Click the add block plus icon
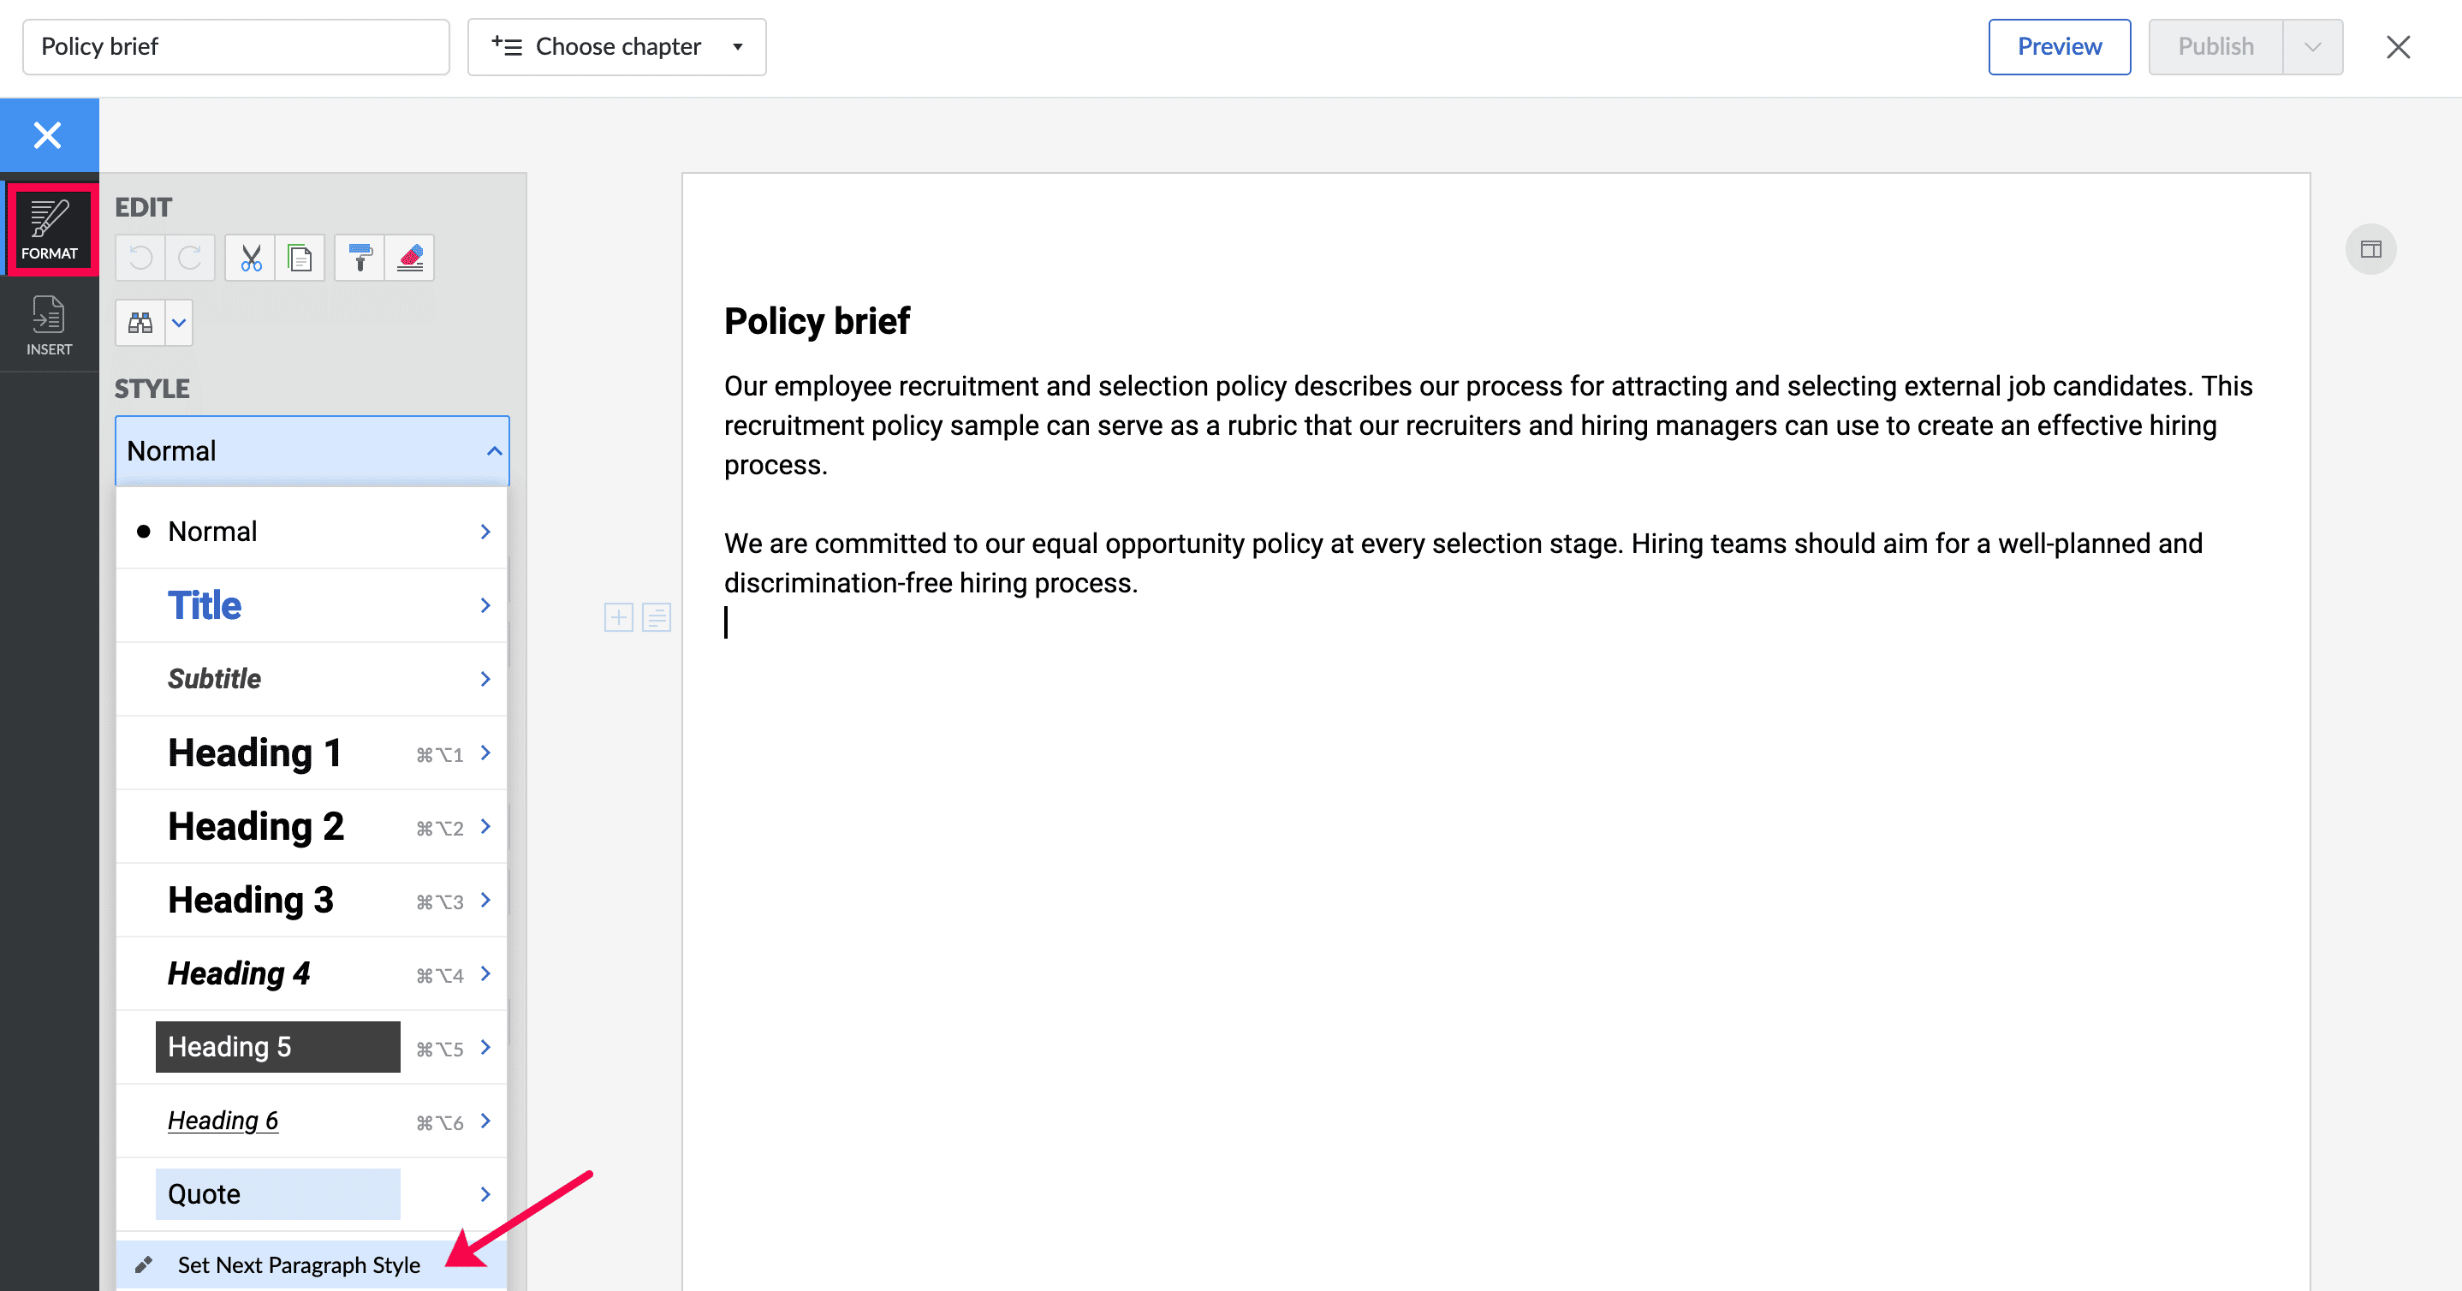 click(618, 617)
